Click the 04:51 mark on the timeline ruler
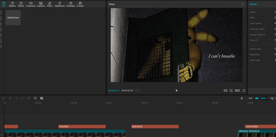The width and height of the screenshot is (276, 137). coord(109,103)
